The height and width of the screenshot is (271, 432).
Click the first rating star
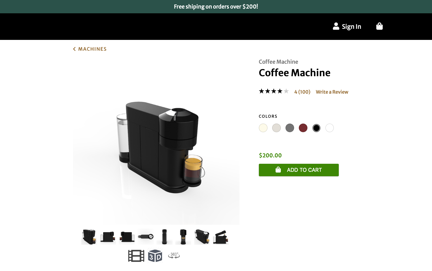tap(262, 91)
